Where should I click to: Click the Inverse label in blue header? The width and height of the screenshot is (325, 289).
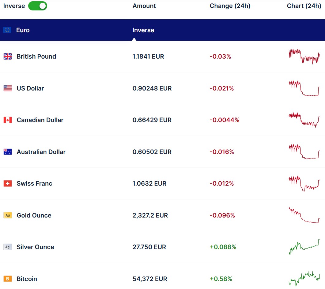tap(143, 30)
